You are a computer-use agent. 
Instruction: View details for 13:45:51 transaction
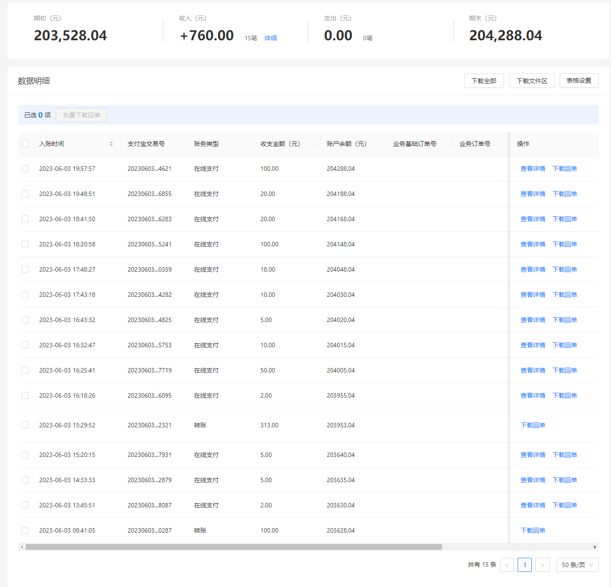[x=533, y=505]
